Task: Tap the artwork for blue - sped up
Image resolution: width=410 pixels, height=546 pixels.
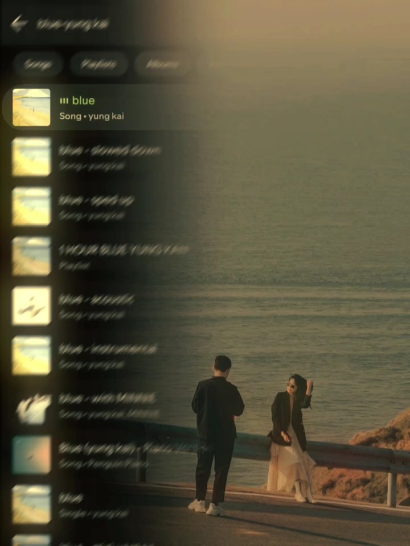Action: [x=31, y=206]
